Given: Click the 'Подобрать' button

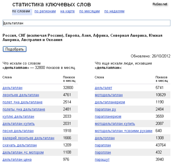Looking at the screenshot, I should (x=15, y=49).
